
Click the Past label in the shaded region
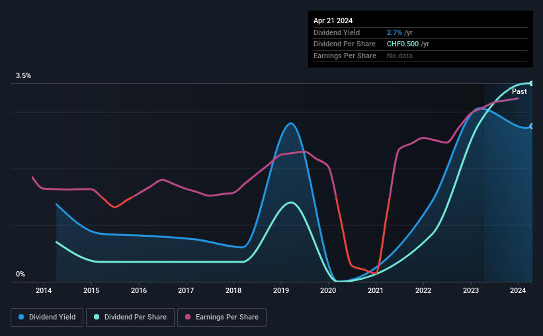pos(519,91)
